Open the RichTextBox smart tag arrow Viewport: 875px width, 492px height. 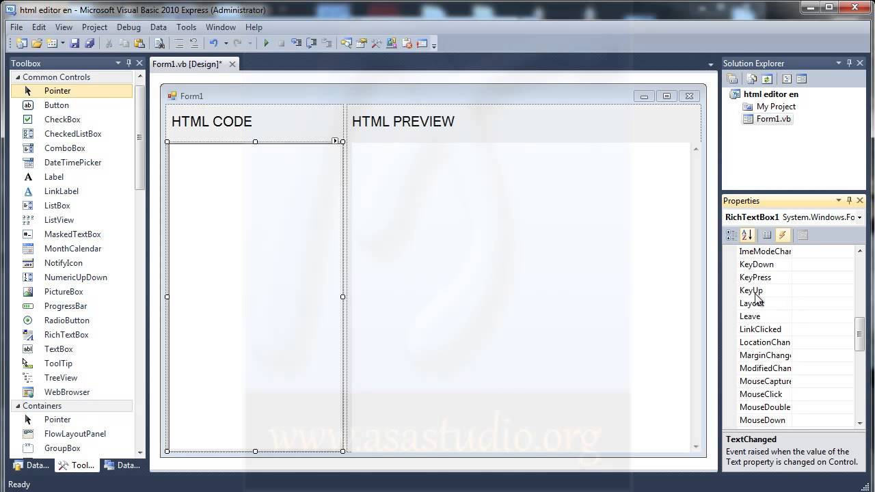click(335, 141)
